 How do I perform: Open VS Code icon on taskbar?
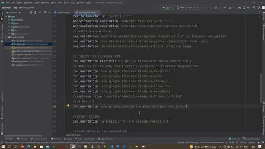[x=111, y=147]
